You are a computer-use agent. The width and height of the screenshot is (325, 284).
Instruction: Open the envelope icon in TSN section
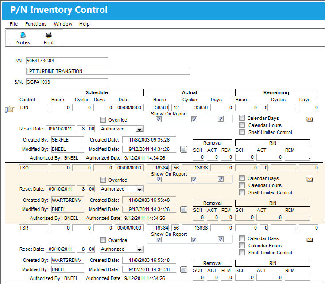click(310, 119)
